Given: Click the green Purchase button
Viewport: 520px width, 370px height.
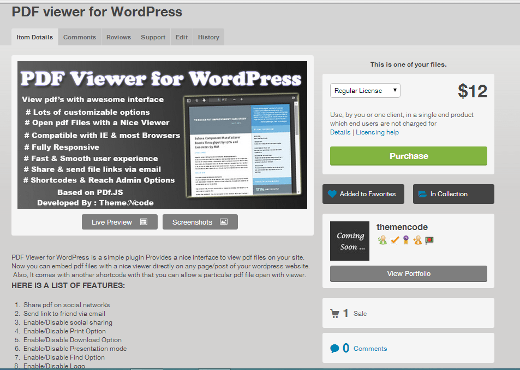Looking at the screenshot, I should [x=409, y=156].
